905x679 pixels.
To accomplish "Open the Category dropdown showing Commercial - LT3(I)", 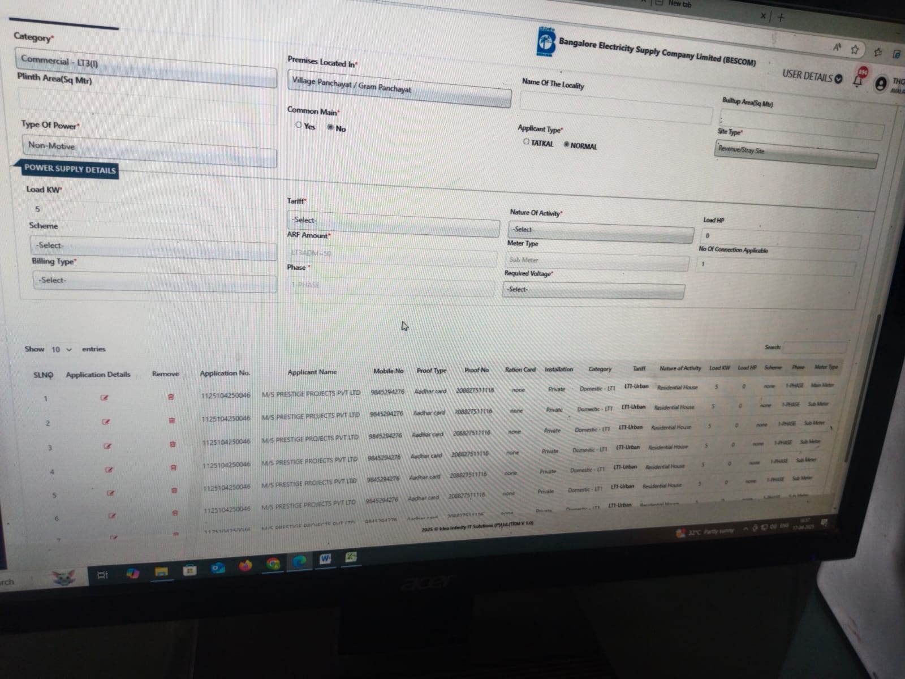I will pos(146,67).
